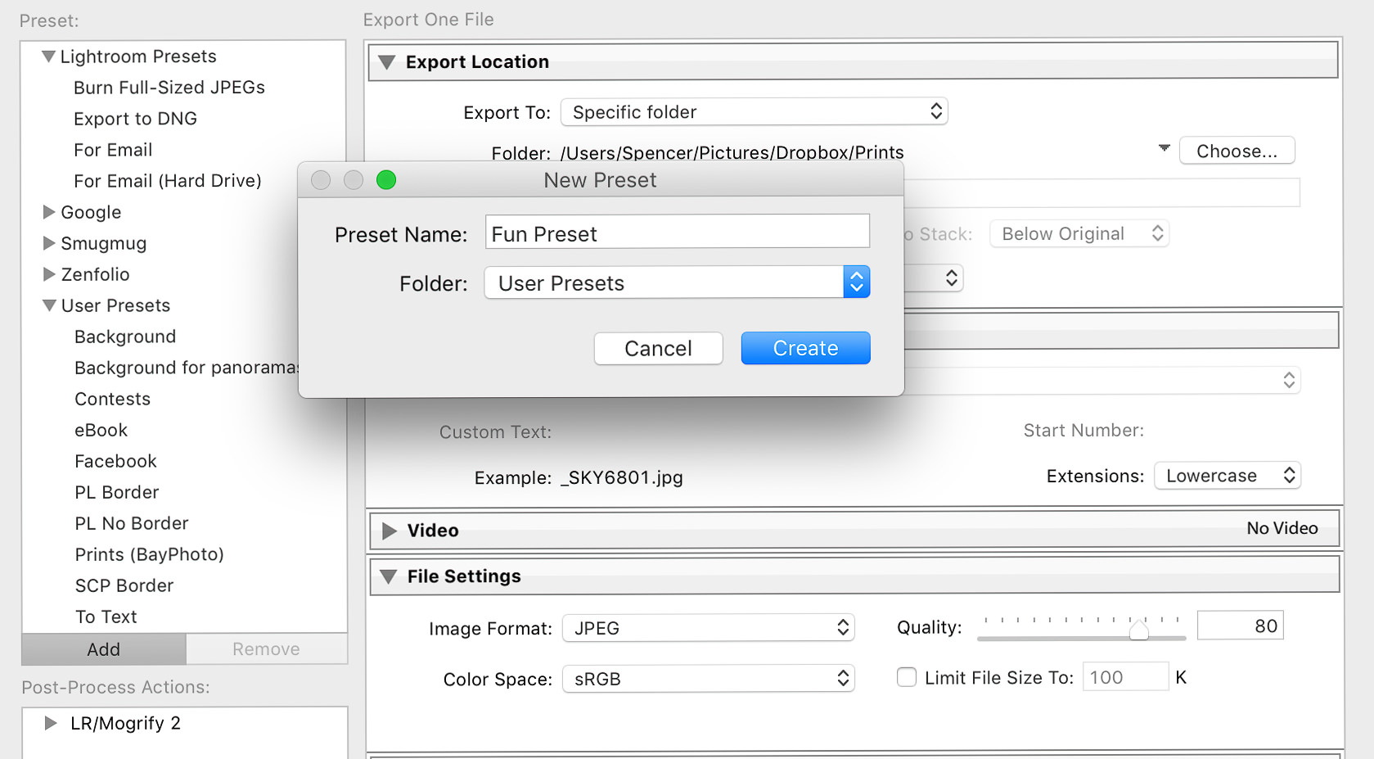Expand the Smugmug preset group

click(x=49, y=243)
